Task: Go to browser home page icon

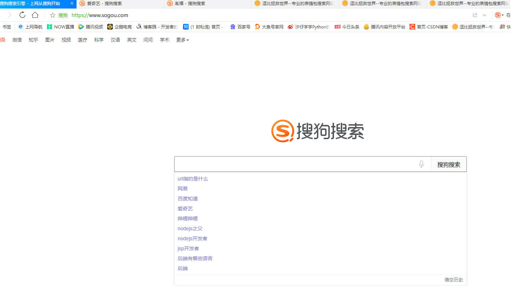Action: (x=35, y=15)
